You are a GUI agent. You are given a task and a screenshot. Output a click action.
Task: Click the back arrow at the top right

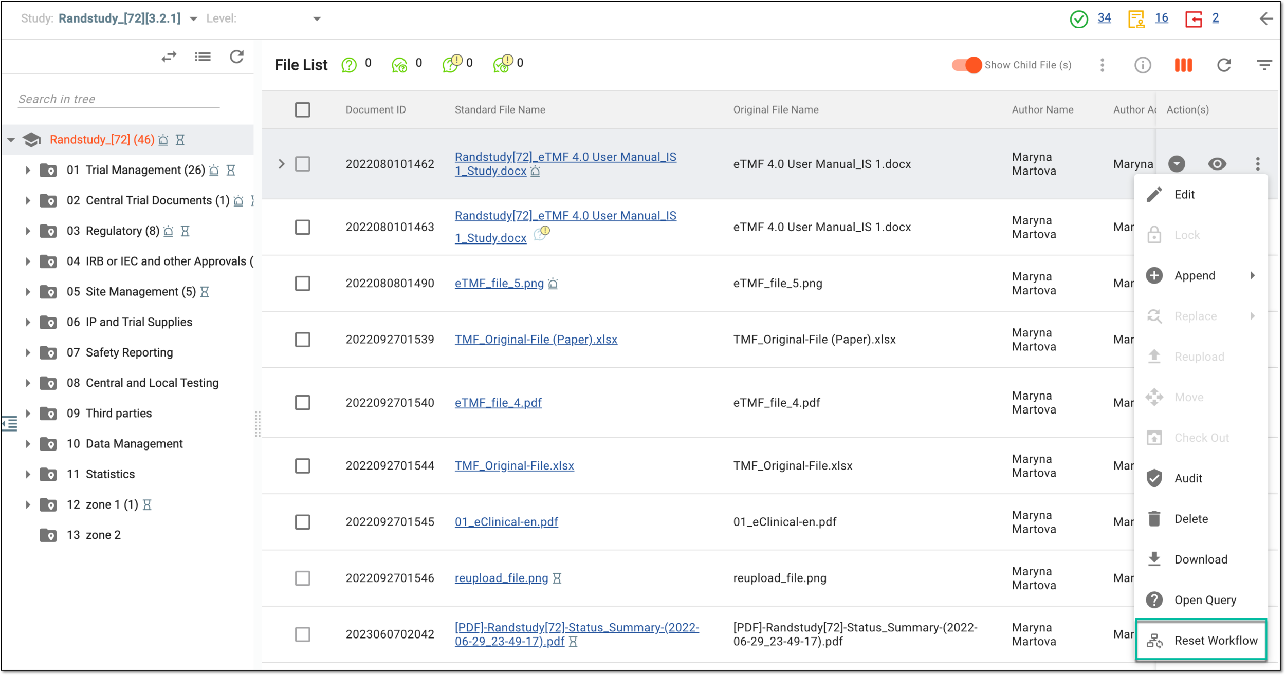click(x=1266, y=19)
